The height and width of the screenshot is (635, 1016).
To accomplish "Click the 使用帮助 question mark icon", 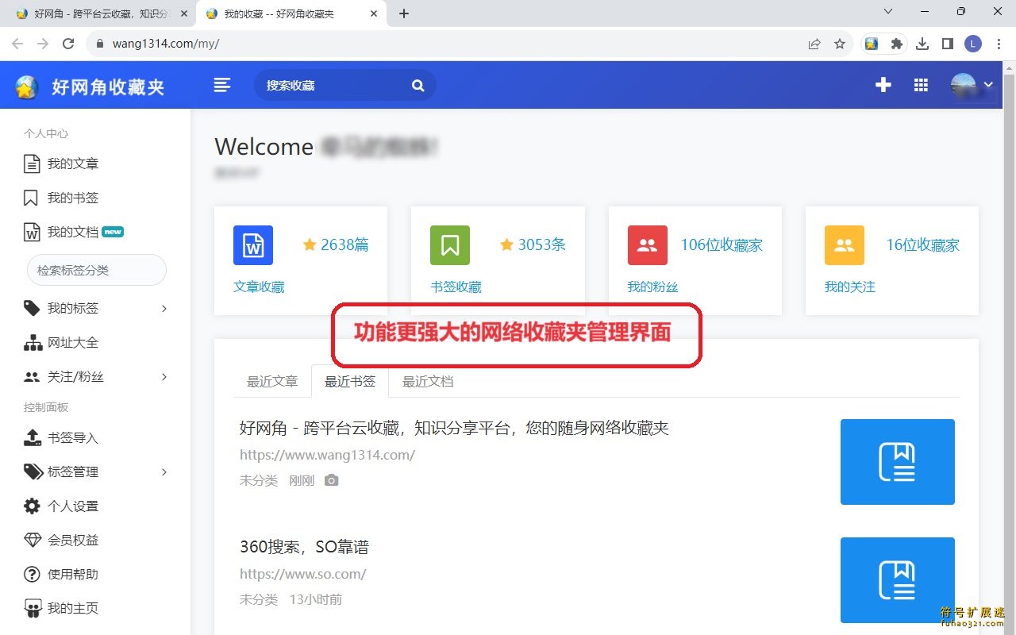I will coord(32,574).
